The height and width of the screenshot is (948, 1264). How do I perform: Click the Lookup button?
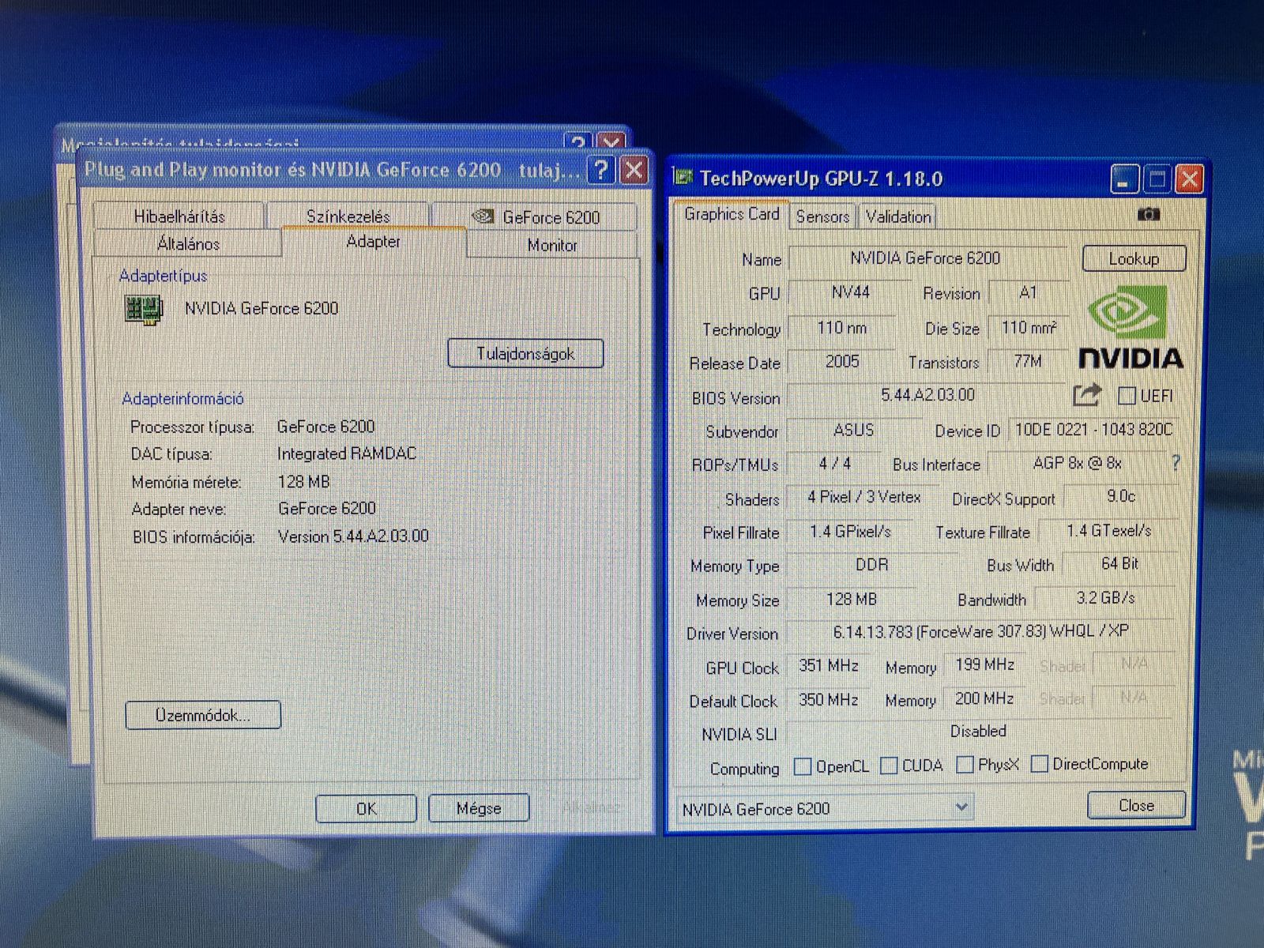click(1134, 258)
